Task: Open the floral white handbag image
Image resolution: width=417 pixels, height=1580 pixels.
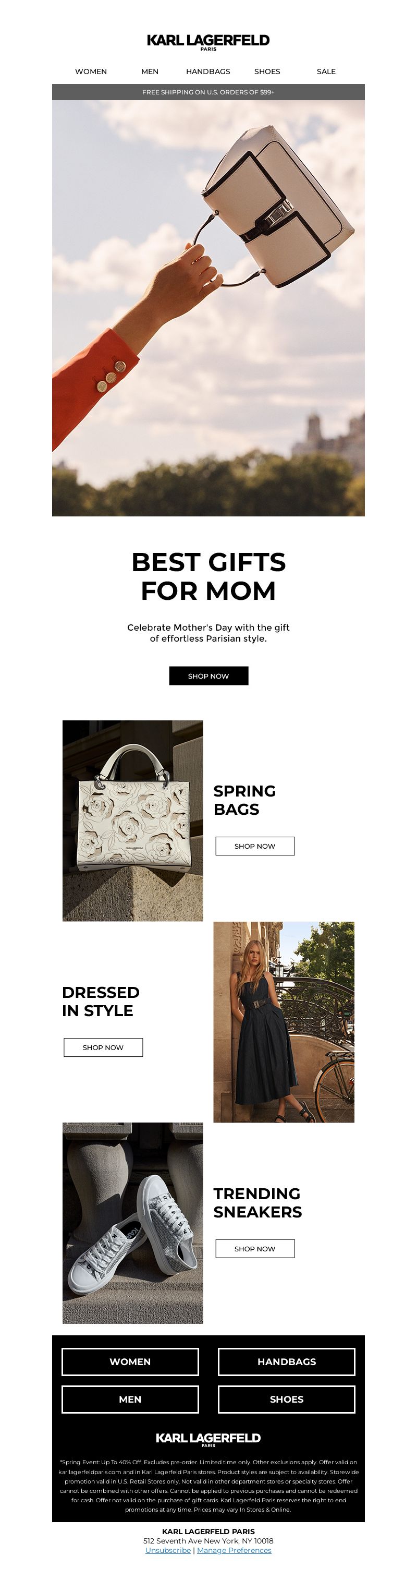Action: [x=132, y=821]
